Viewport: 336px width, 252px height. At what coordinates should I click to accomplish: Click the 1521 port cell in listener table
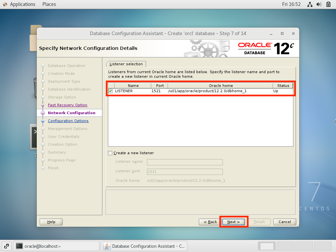pos(159,91)
